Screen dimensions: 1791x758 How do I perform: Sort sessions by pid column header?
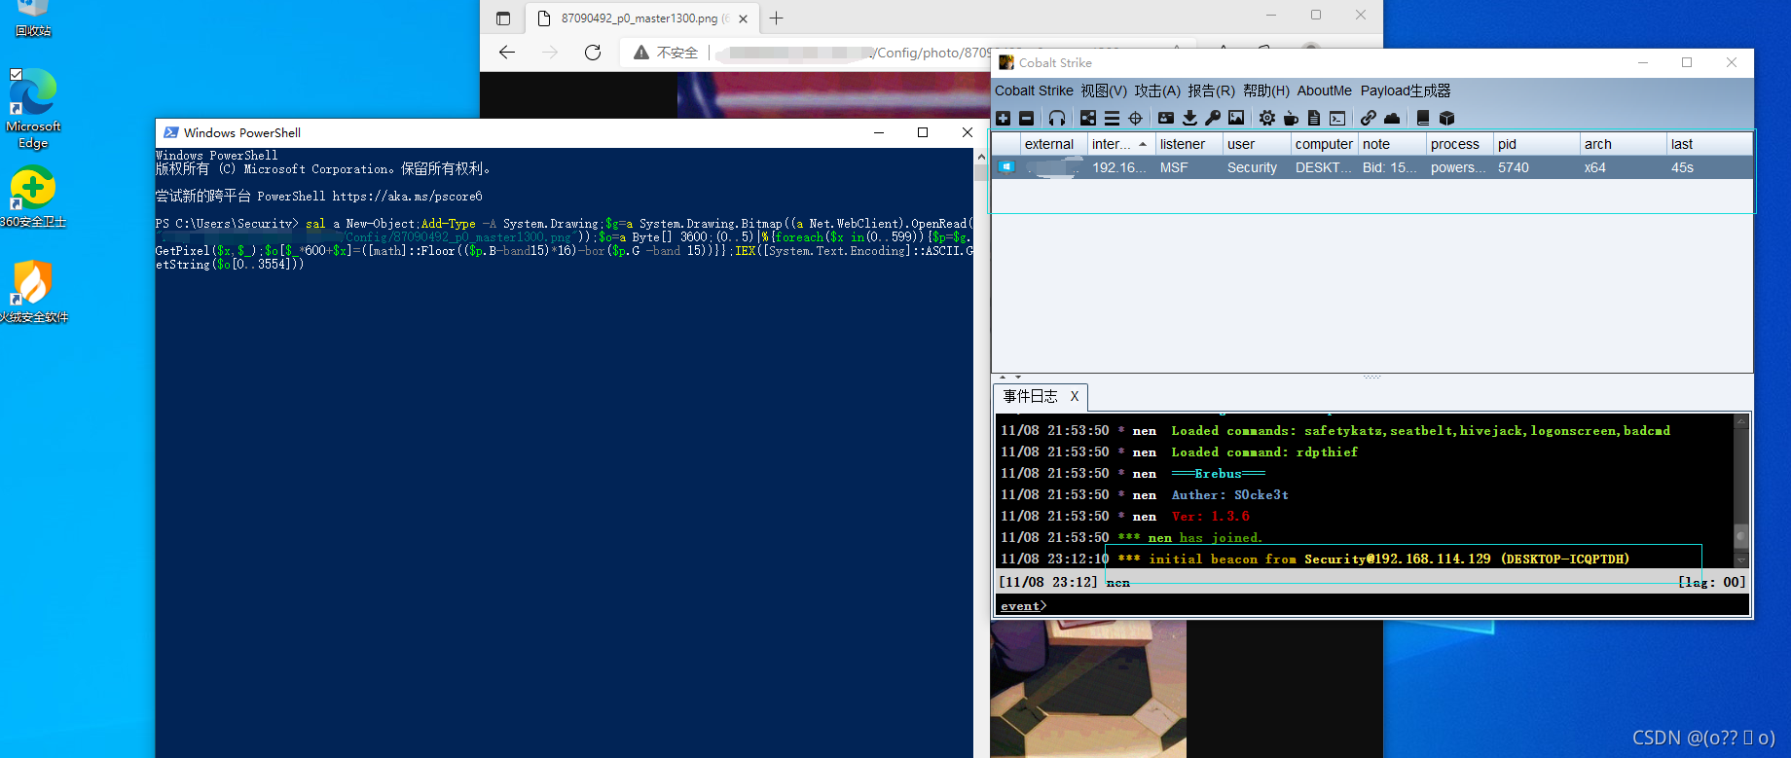[1536, 144]
